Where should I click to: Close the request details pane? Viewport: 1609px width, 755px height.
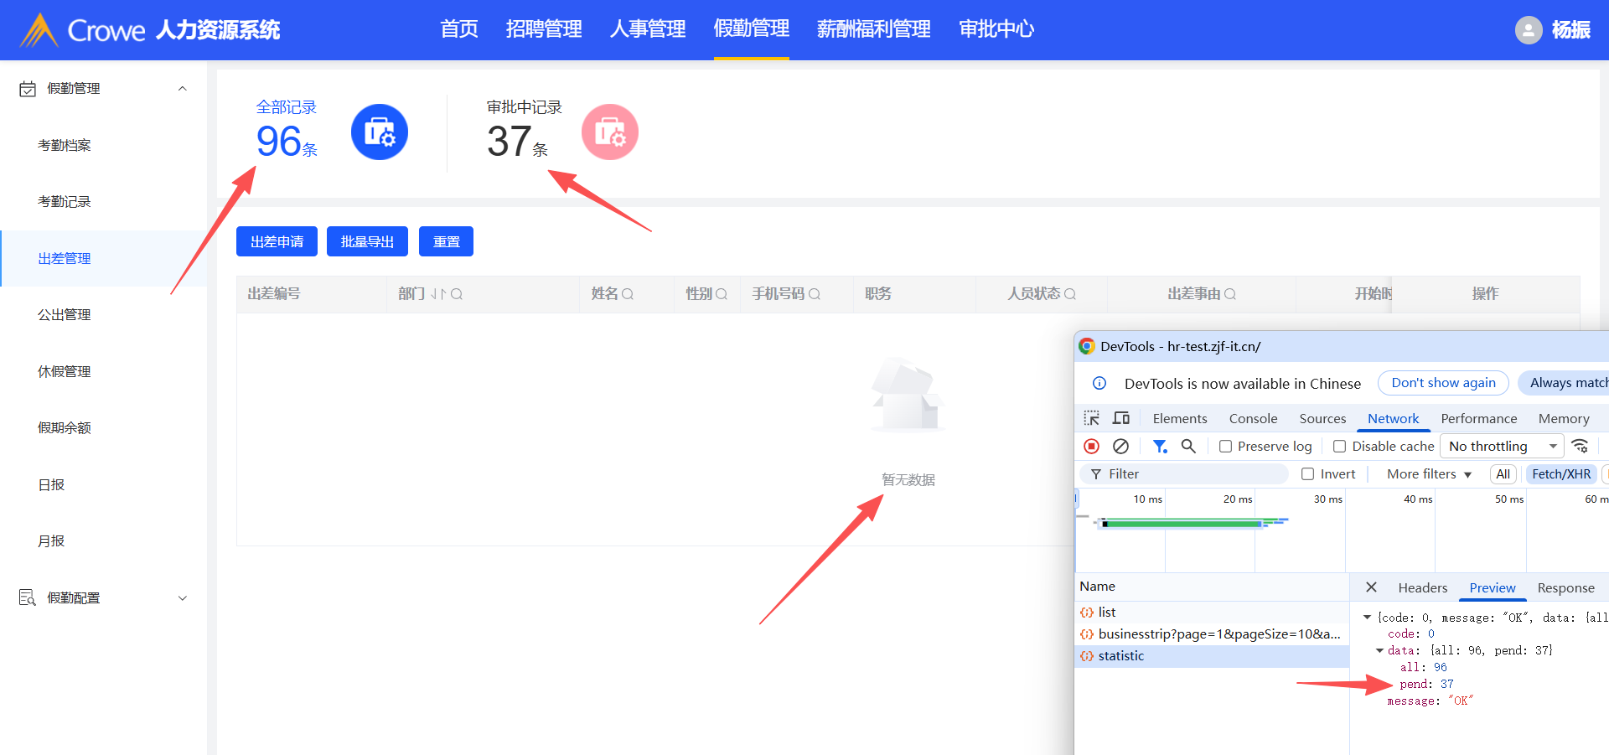1371,587
